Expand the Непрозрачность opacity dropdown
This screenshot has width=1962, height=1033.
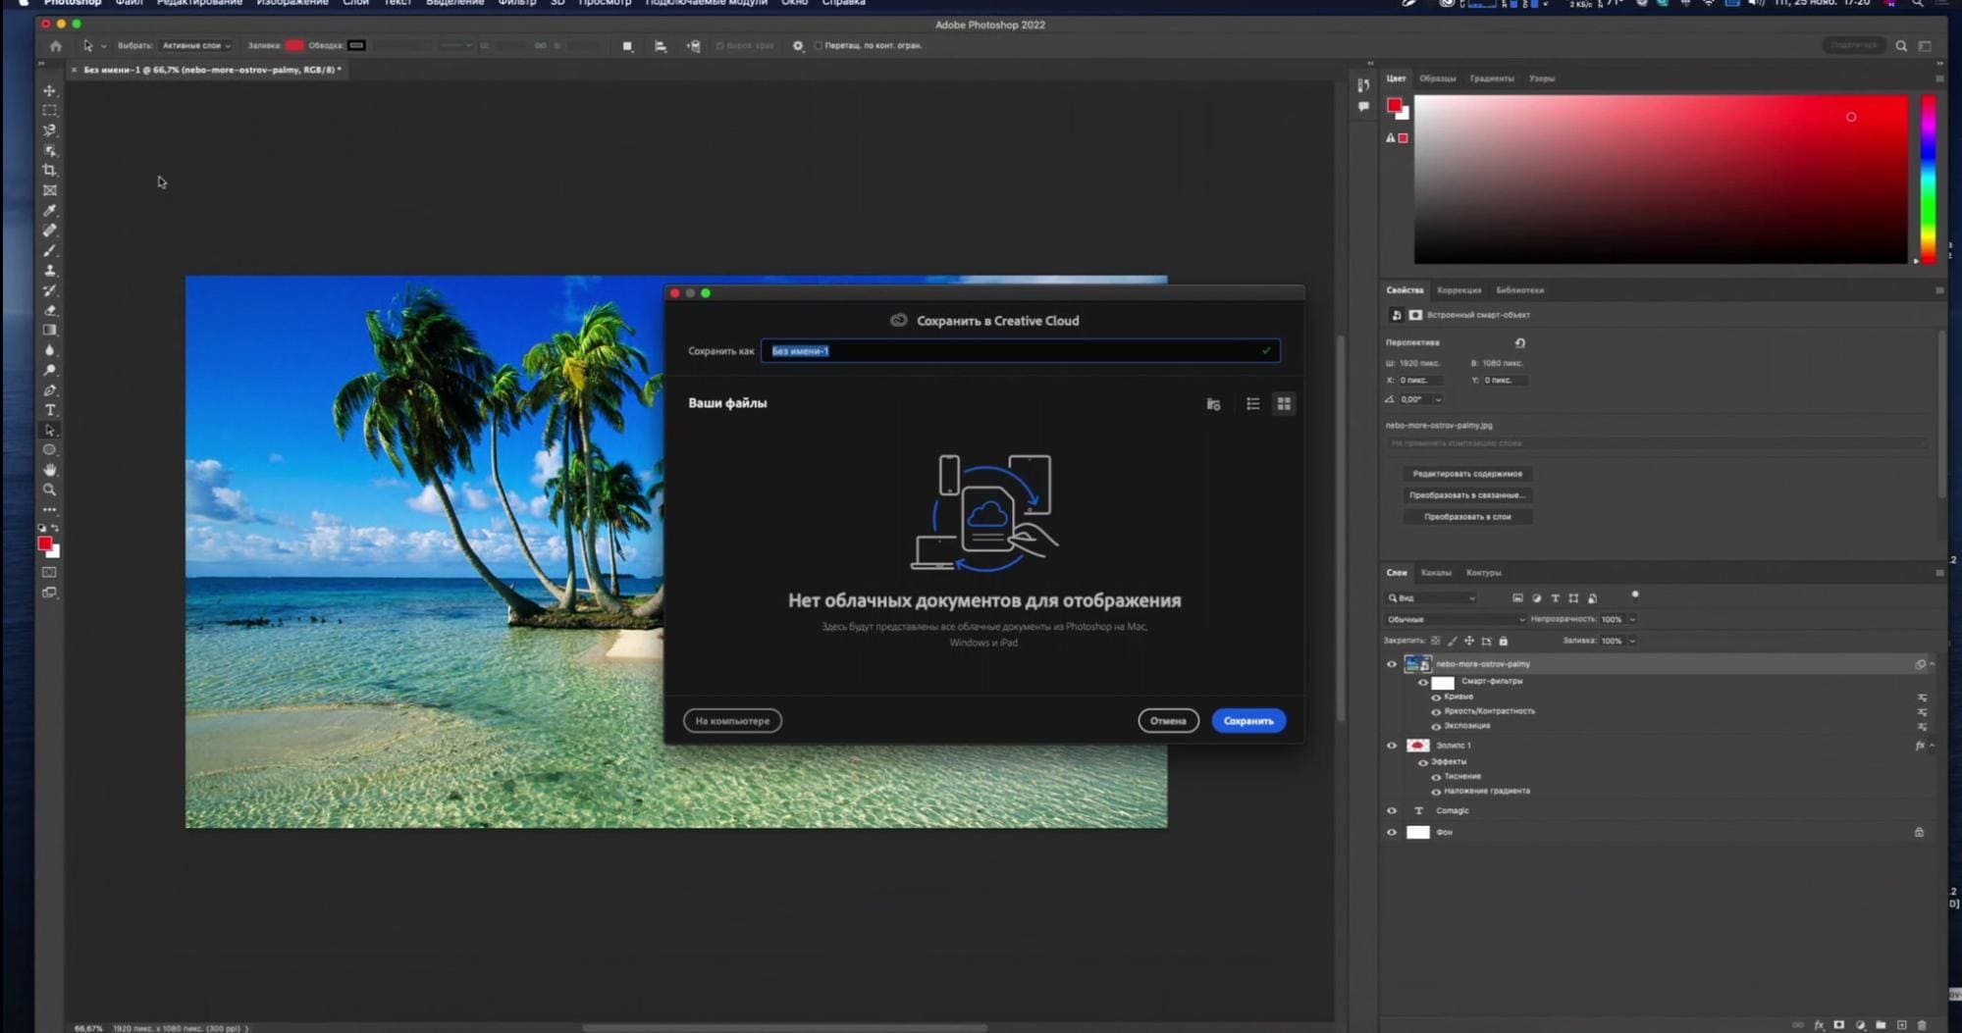point(1632,619)
